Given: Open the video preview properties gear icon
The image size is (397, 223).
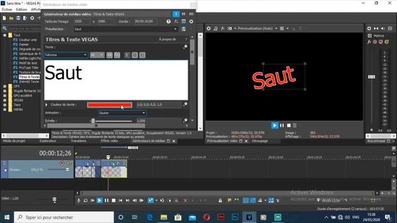Looking at the screenshot, I should [208, 28].
